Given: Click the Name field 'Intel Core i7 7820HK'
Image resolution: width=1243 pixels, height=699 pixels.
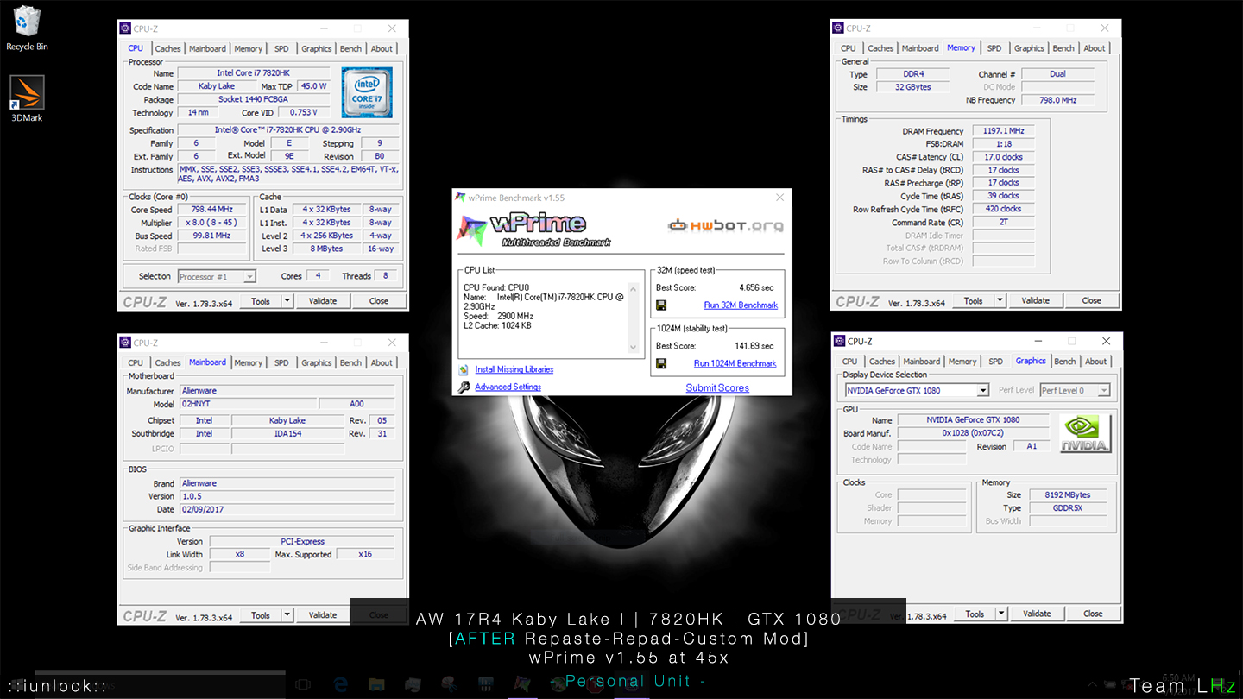Looking at the screenshot, I should point(254,73).
